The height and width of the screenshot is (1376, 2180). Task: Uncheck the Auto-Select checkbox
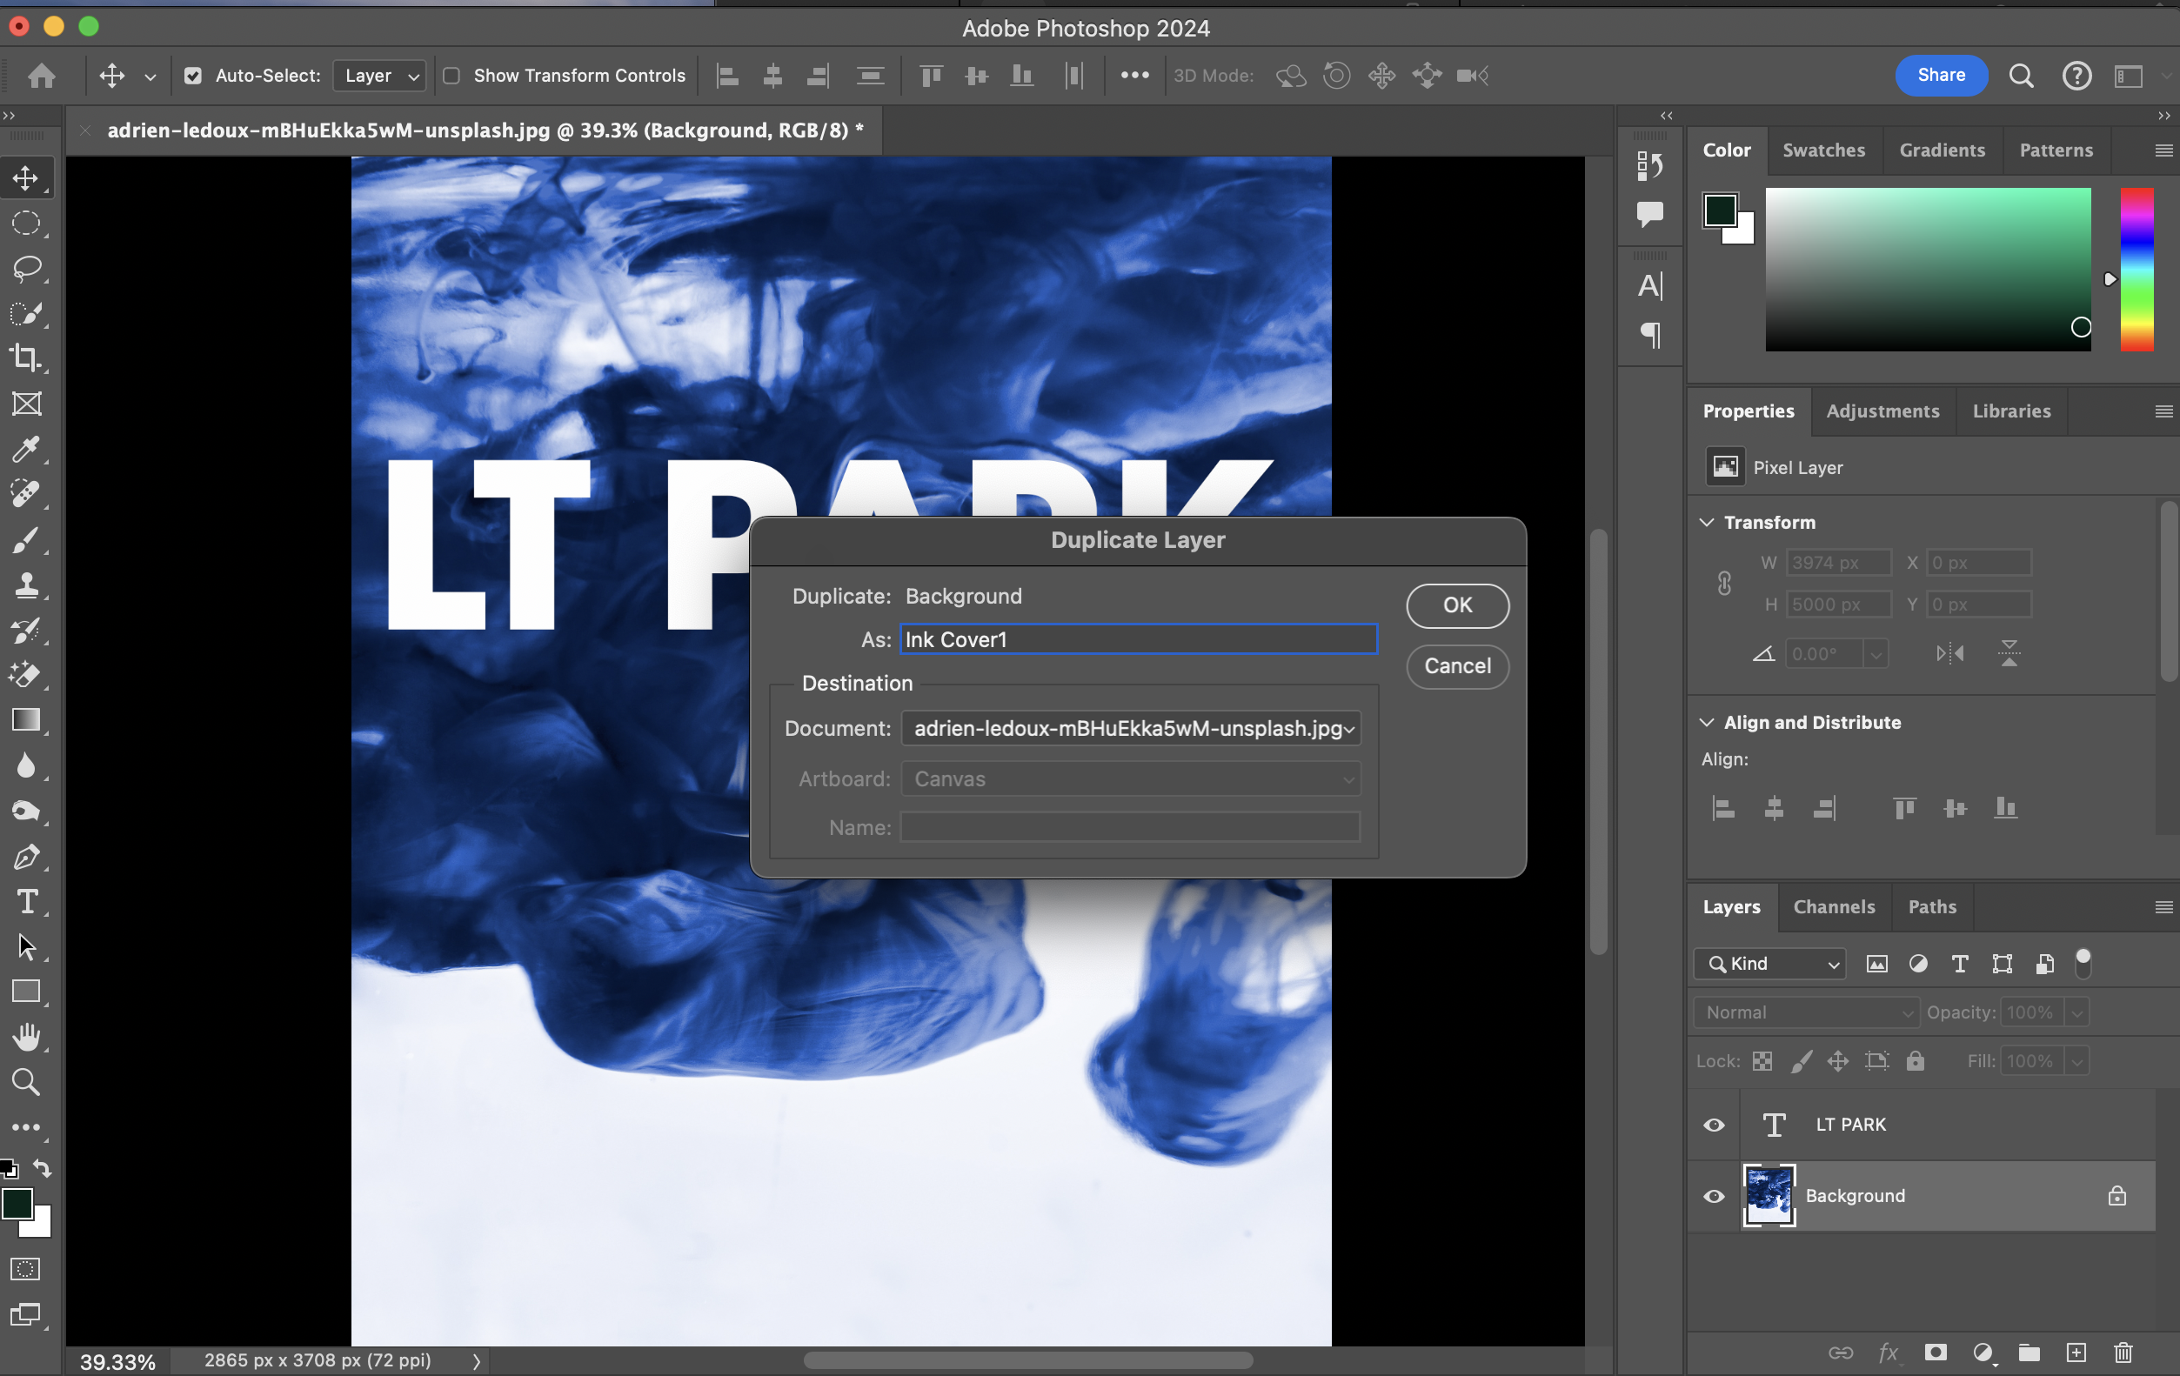193,76
